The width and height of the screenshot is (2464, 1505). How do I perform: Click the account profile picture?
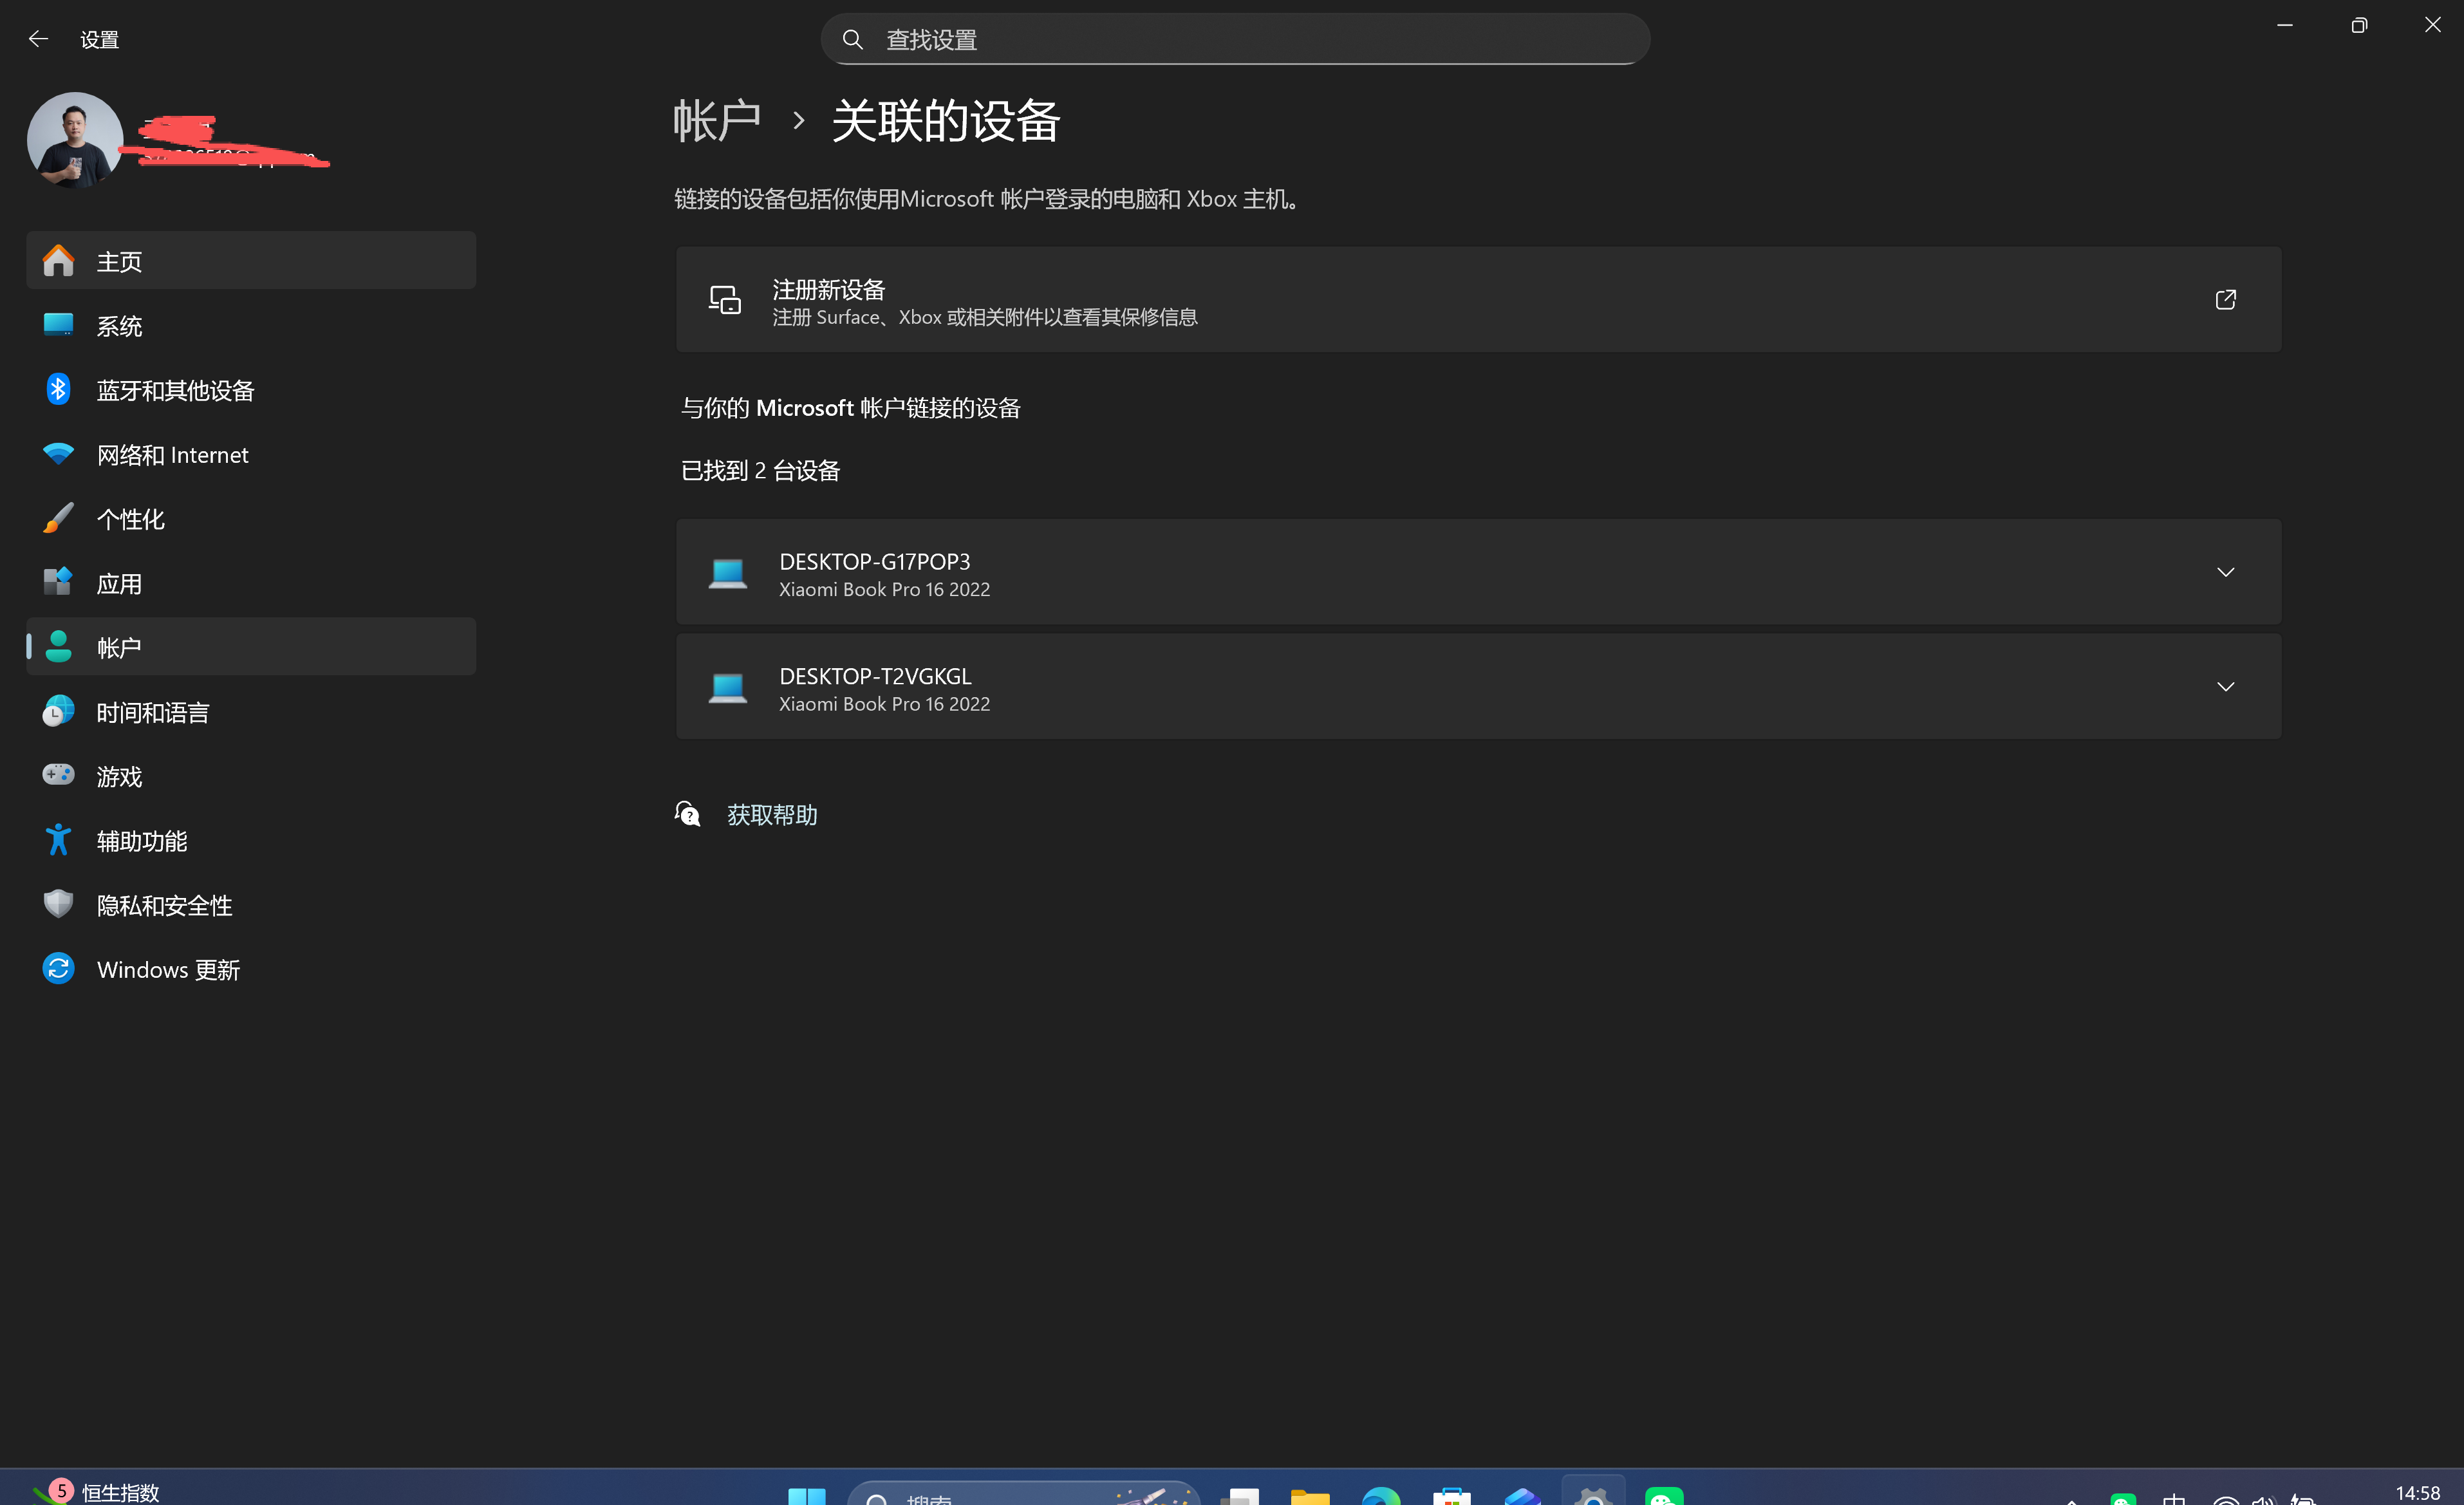(74, 139)
